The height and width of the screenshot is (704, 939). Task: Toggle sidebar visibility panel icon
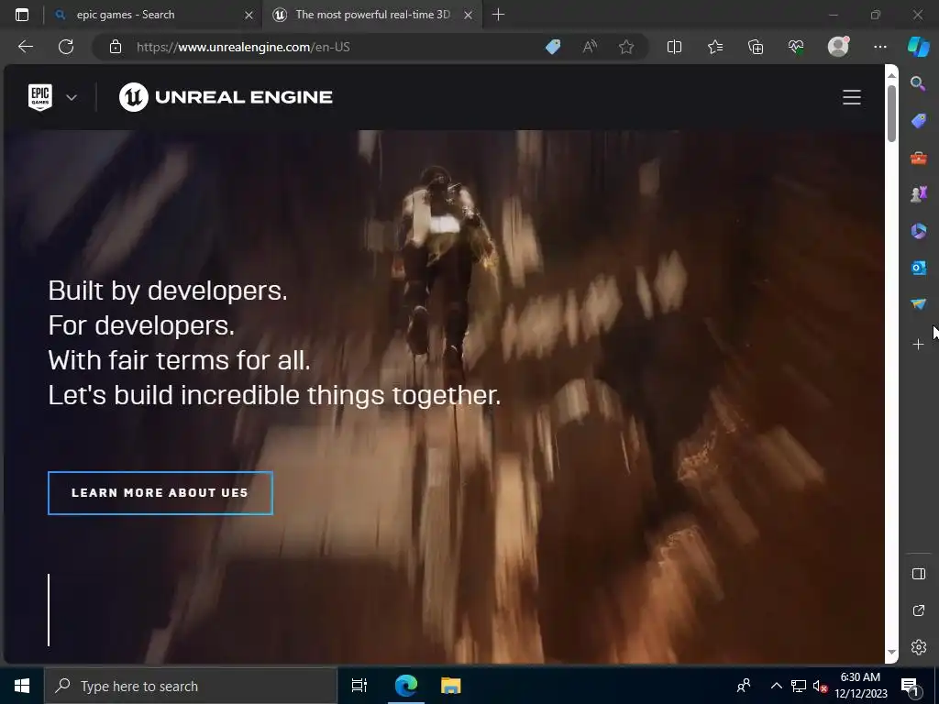(x=919, y=574)
